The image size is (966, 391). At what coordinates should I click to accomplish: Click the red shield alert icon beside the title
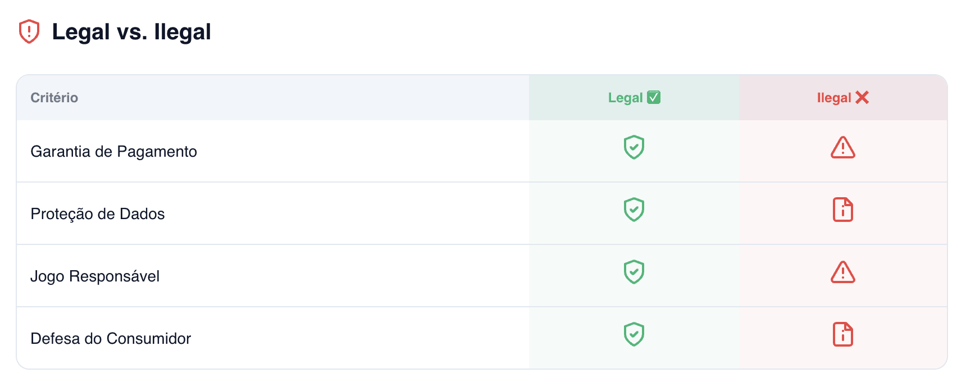pos(29,31)
